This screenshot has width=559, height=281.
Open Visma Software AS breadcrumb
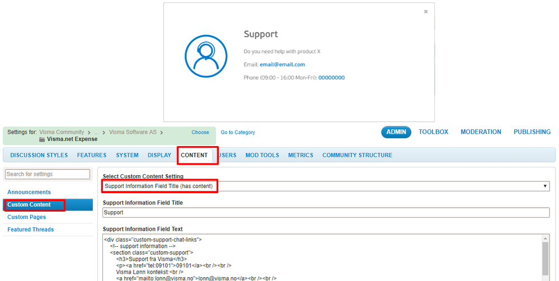(133, 132)
